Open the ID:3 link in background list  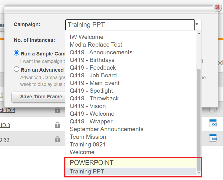click(x=5, y=125)
